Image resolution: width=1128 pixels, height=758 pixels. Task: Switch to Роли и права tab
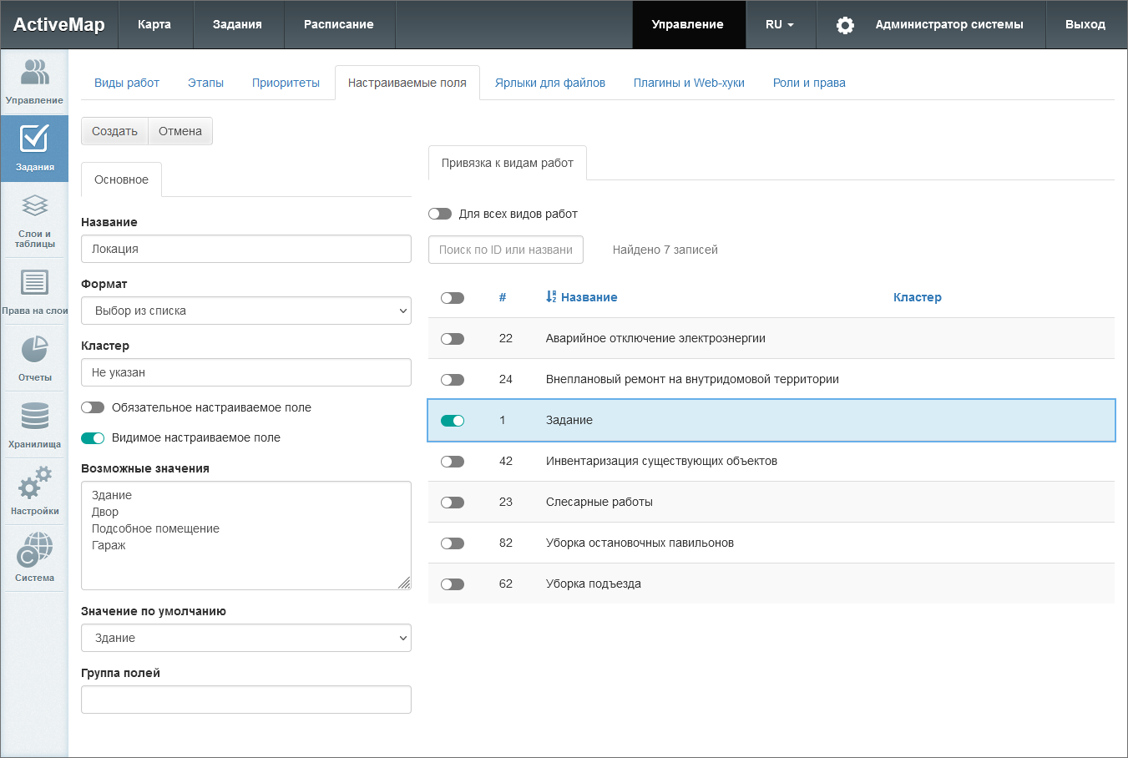click(x=808, y=83)
